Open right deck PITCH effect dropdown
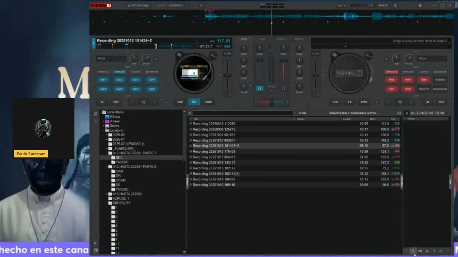This screenshot has height=257, width=458. click(x=432, y=59)
